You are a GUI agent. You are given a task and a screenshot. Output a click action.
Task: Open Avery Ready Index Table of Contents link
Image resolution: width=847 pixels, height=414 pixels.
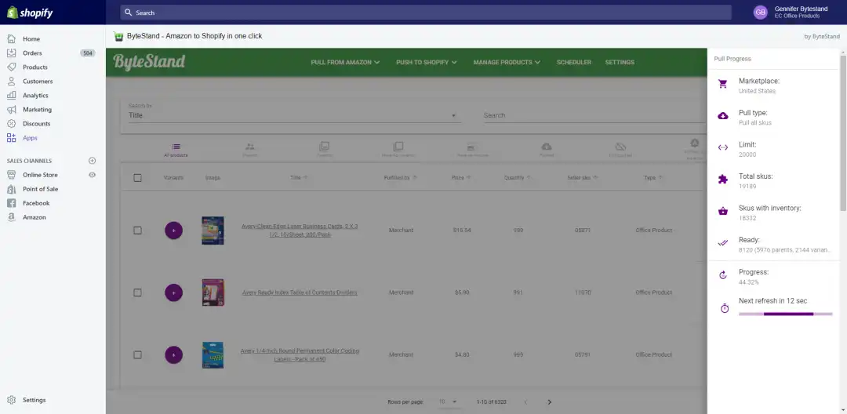(x=300, y=292)
